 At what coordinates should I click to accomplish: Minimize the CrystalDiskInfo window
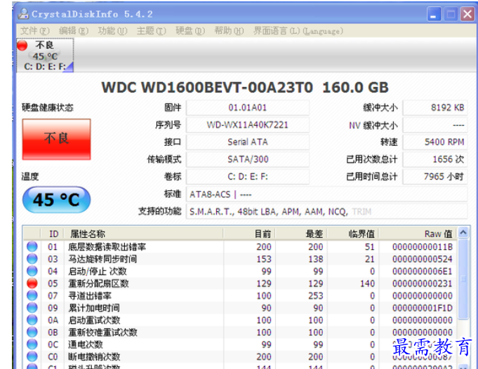(x=434, y=14)
